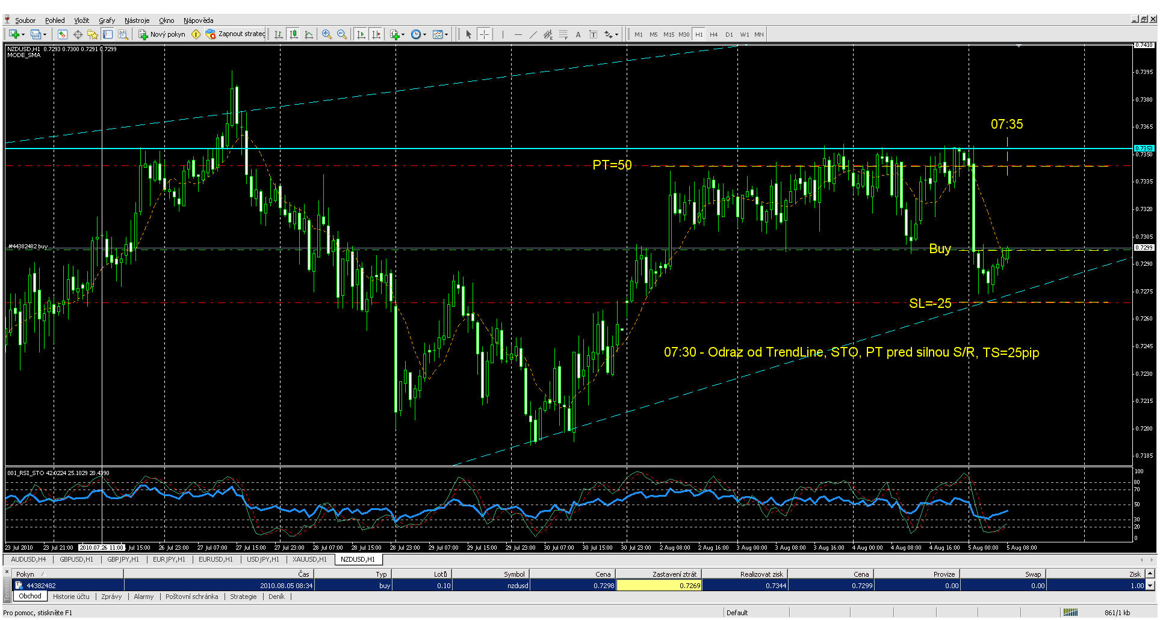Click the yellow Zastavení ztrát cell 0.7269
1160x620 pixels.
(x=659, y=585)
